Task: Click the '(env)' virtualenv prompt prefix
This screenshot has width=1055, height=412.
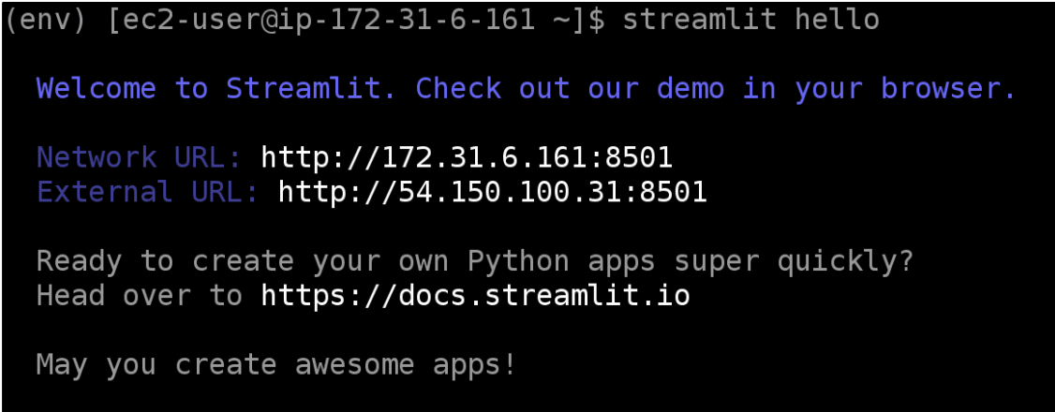Action: click(46, 21)
